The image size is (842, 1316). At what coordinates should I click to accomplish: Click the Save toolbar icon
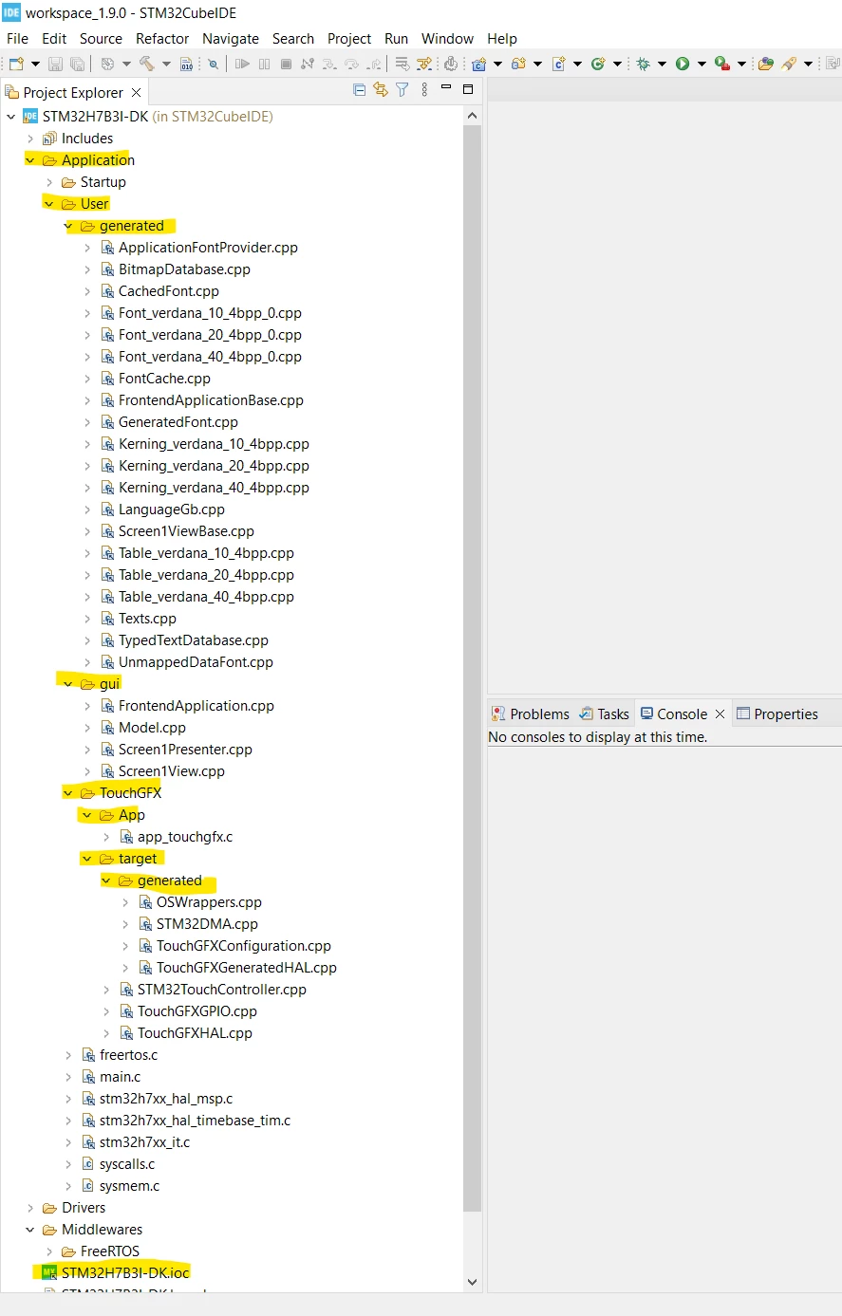tap(55, 64)
